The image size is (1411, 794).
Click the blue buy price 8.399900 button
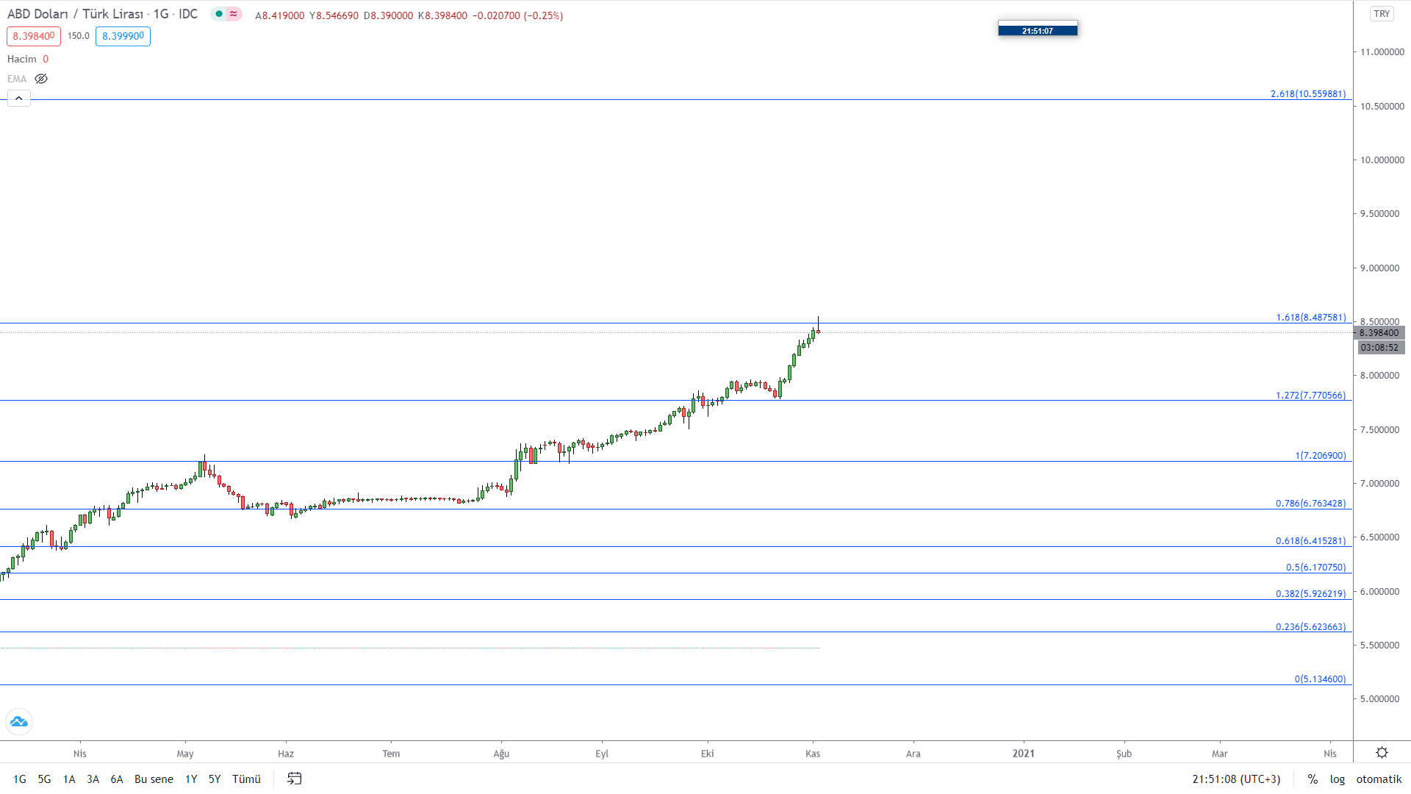(123, 36)
